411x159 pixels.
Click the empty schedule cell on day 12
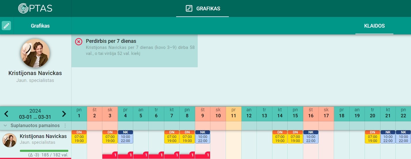[249, 144]
